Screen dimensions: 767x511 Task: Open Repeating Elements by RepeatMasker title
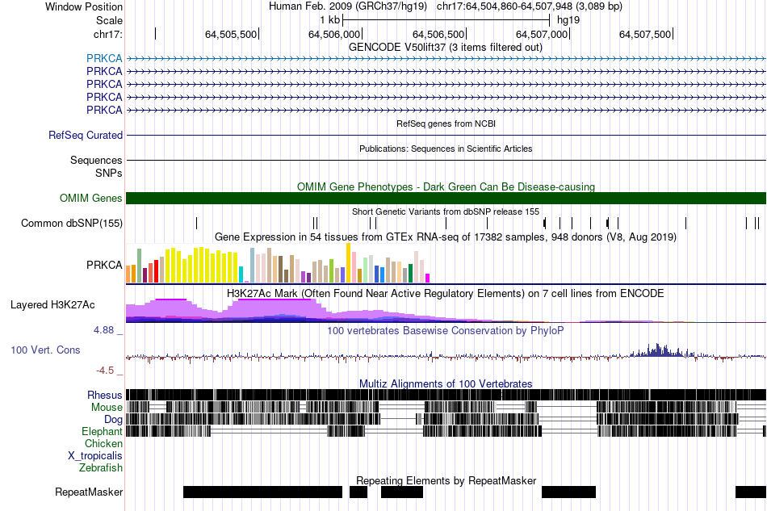pos(446,480)
